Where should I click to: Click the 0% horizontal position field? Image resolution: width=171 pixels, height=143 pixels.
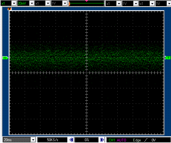pyautogui.click(x=87, y=140)
